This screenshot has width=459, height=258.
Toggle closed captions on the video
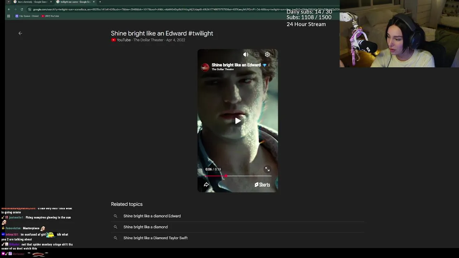coord(256,54)
